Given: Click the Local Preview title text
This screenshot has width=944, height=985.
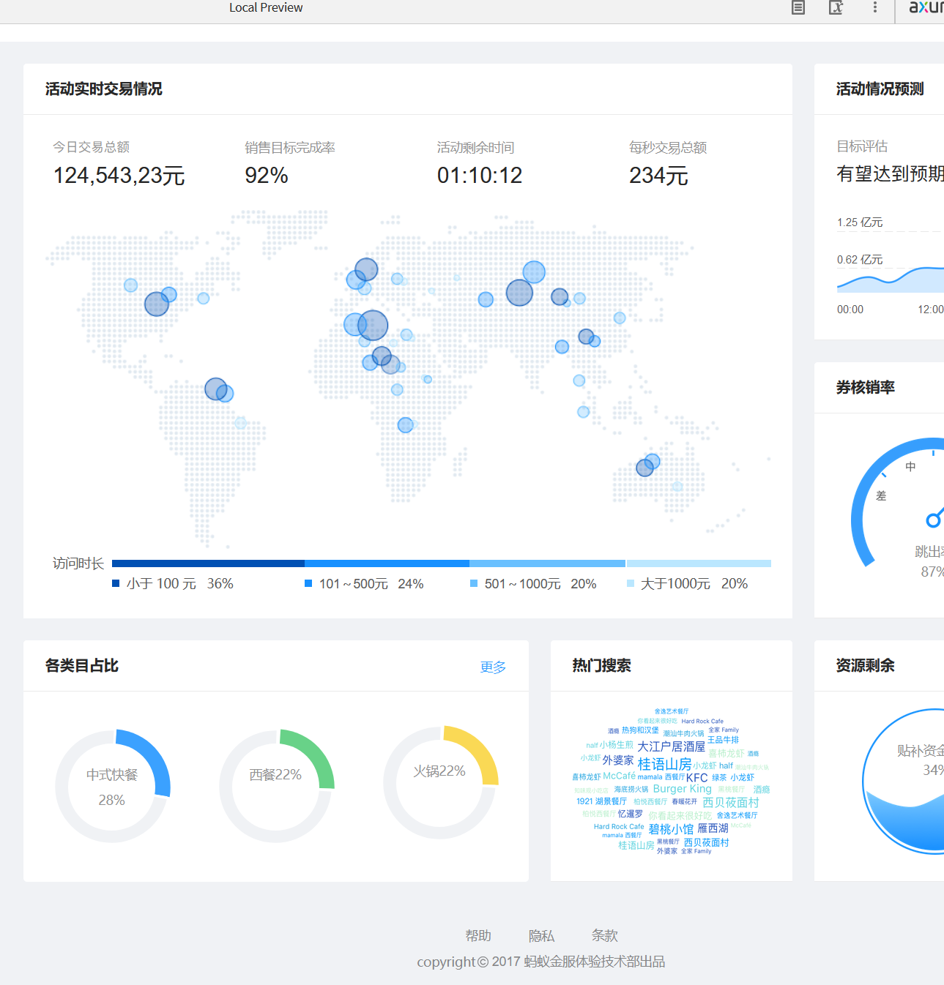Looking at the screenshot, I should tap(266, 7).
